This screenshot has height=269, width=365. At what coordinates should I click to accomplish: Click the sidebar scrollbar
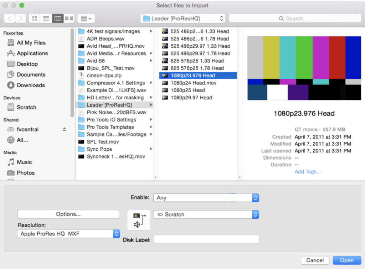pos(72,73)
